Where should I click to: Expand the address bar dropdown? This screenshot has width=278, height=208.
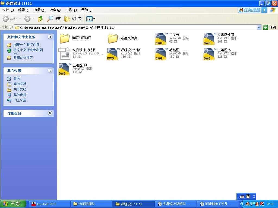click(259, 27)
